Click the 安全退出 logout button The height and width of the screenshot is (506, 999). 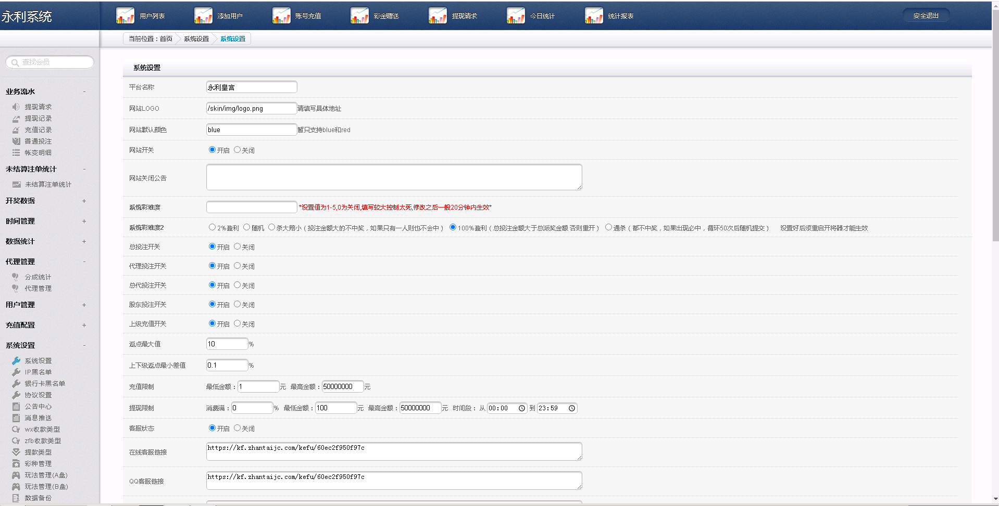(926, 16)
